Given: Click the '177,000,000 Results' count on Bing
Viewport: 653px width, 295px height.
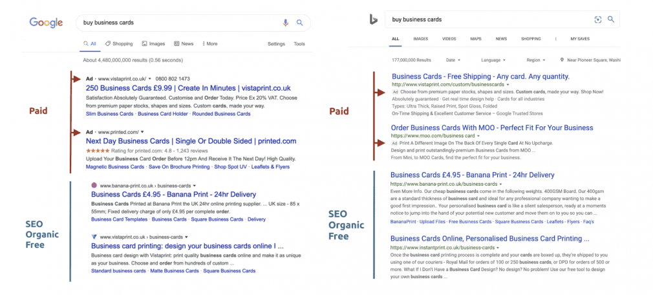Looking at the screenshot, I should pyautogui.click(x=411, y=60).
